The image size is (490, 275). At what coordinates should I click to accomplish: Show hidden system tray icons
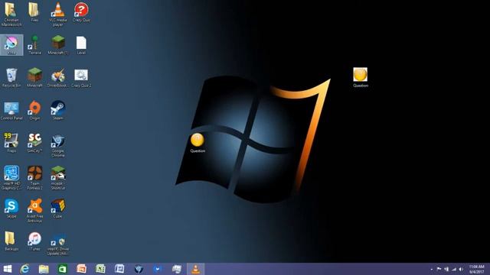[432, 269]
